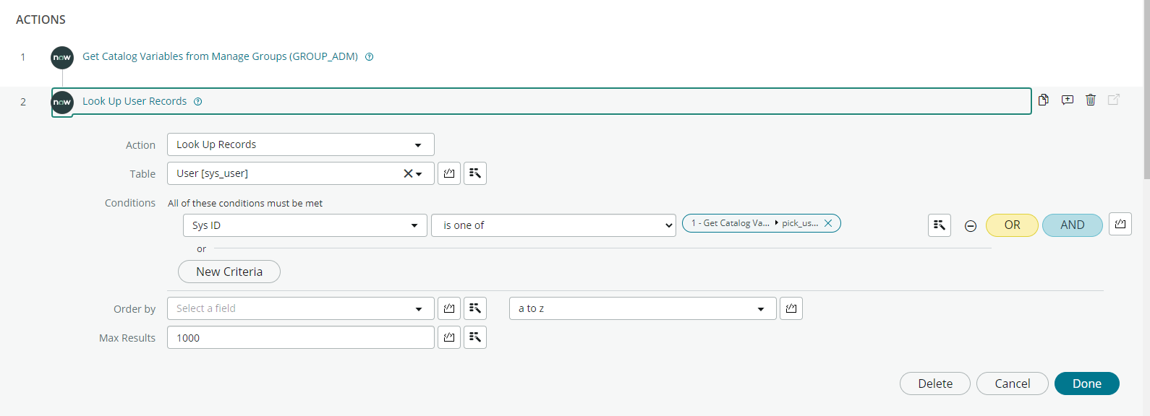Click the Max Results input field

click(x=301, y=337)
